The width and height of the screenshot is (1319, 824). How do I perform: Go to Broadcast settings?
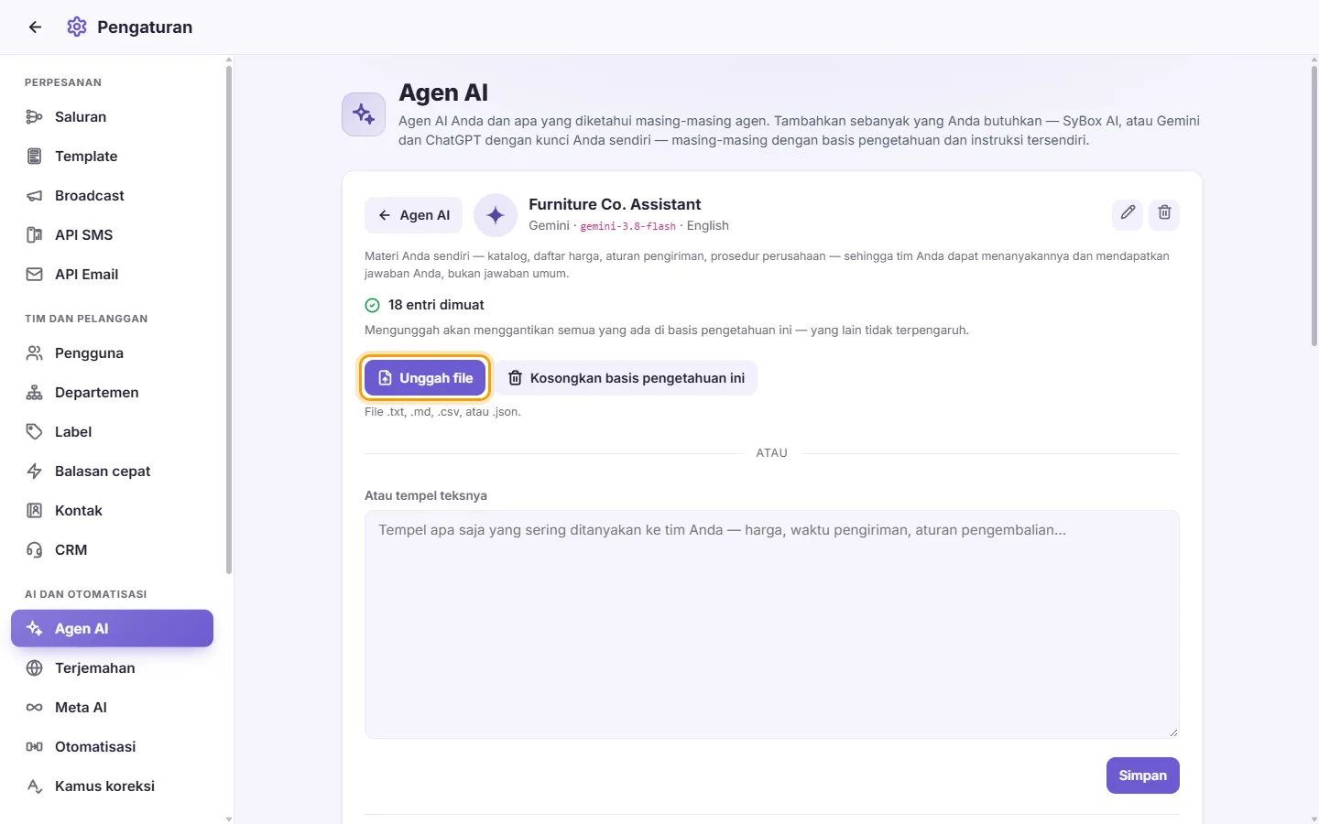tap(112, 196)
